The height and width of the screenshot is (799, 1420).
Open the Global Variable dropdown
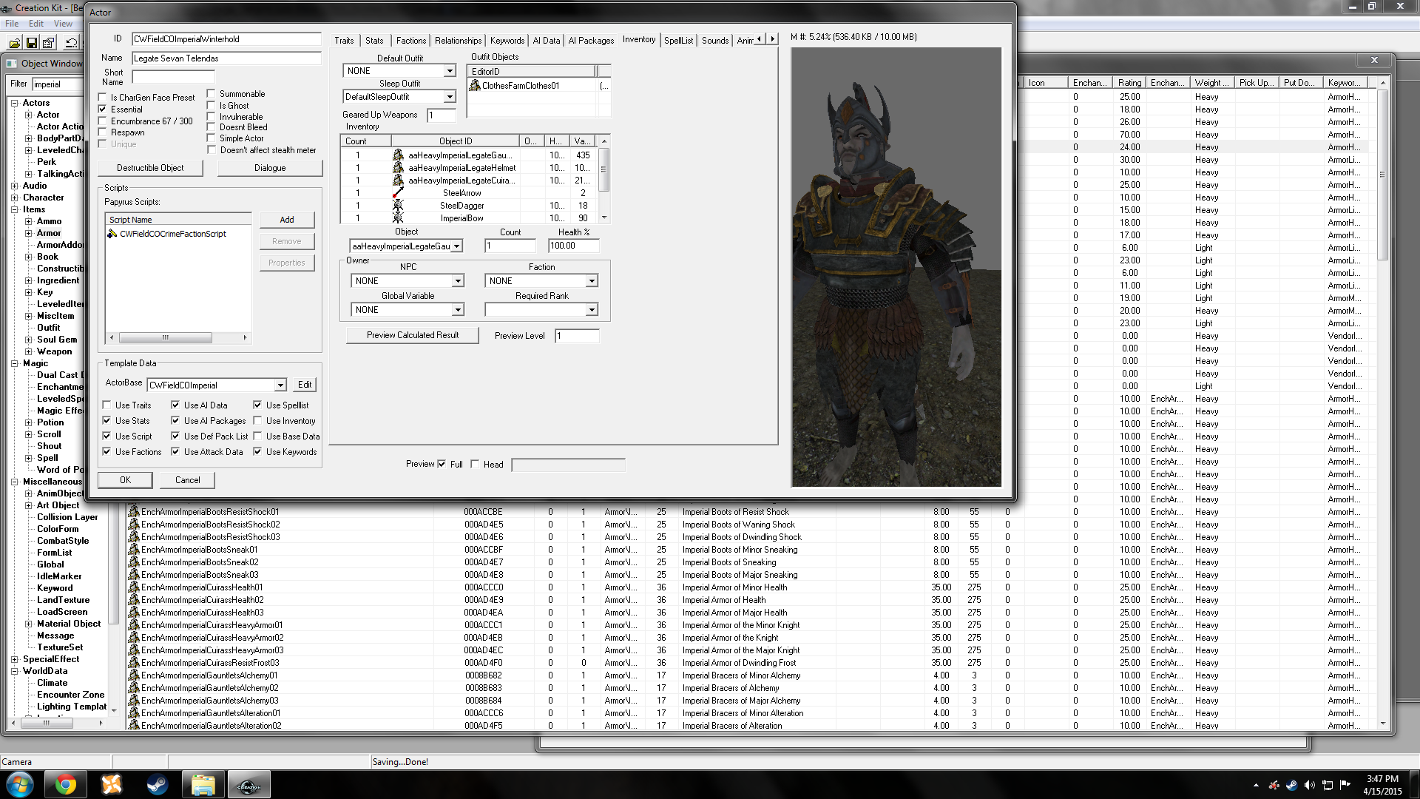(458, 310)
